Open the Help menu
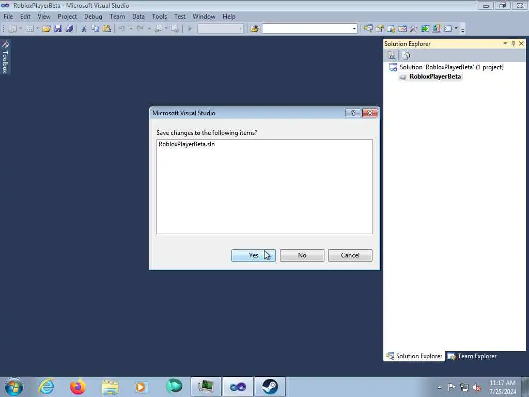Image resolution: width=529 pixels, height=397 pixels. tap(229, 17)
